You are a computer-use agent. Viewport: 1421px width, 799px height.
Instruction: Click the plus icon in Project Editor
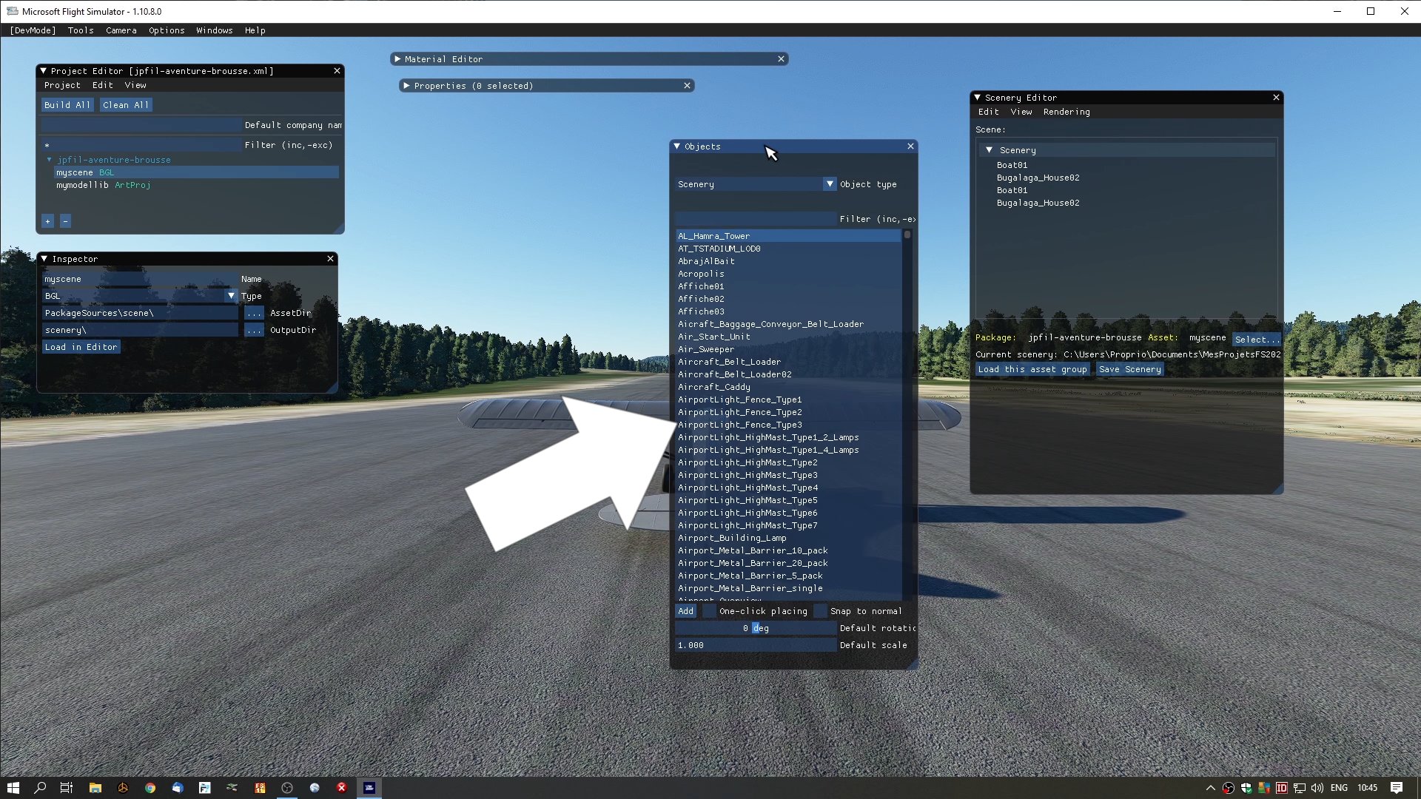pos(47,221)
